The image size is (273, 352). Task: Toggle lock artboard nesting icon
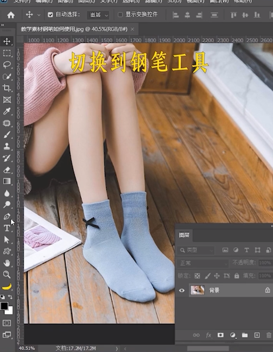coord(227,275)
